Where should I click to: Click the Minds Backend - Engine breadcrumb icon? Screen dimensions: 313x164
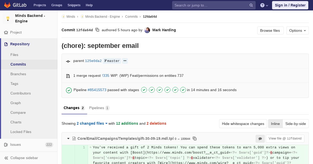[x=82, y=16]
